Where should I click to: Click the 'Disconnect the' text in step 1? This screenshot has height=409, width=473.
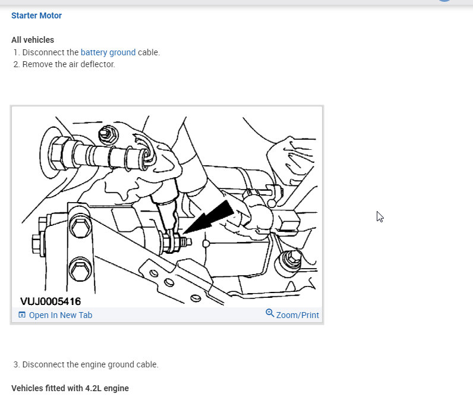(51, 52)
